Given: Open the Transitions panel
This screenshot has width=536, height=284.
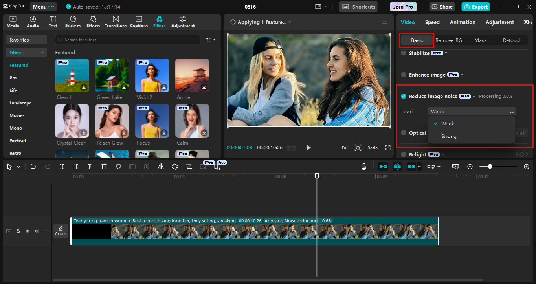Looking at the screenshot, I should point(116,22).
